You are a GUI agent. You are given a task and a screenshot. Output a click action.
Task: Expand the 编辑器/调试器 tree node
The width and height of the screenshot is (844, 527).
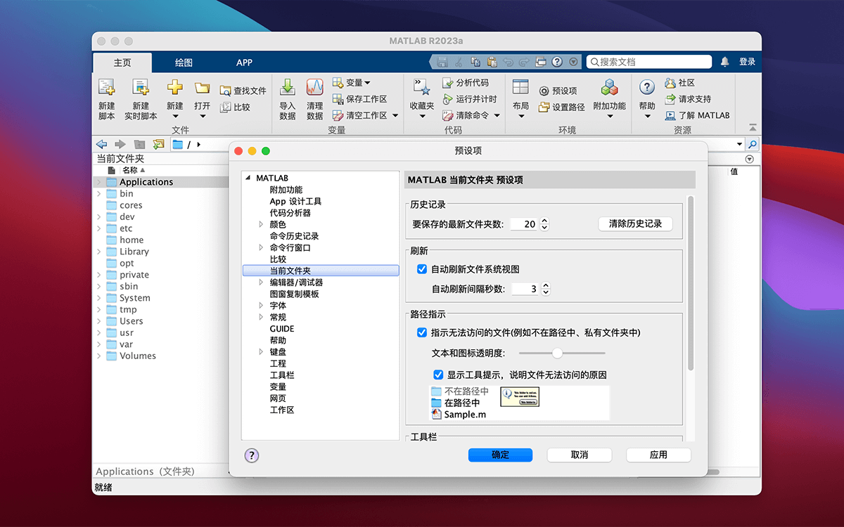[x=262, y=282]
